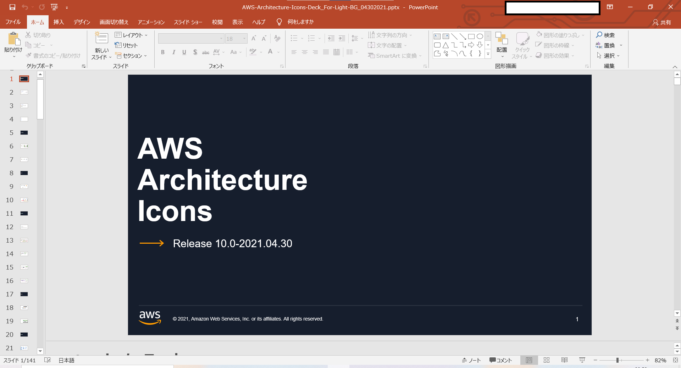
Task: Switch to reading view icon
Action: coord(564,360)
